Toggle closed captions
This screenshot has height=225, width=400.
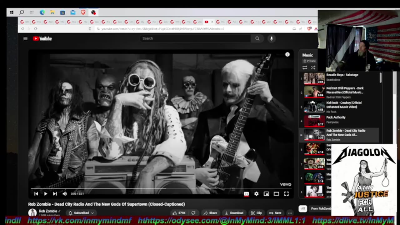tap(247, 194)
